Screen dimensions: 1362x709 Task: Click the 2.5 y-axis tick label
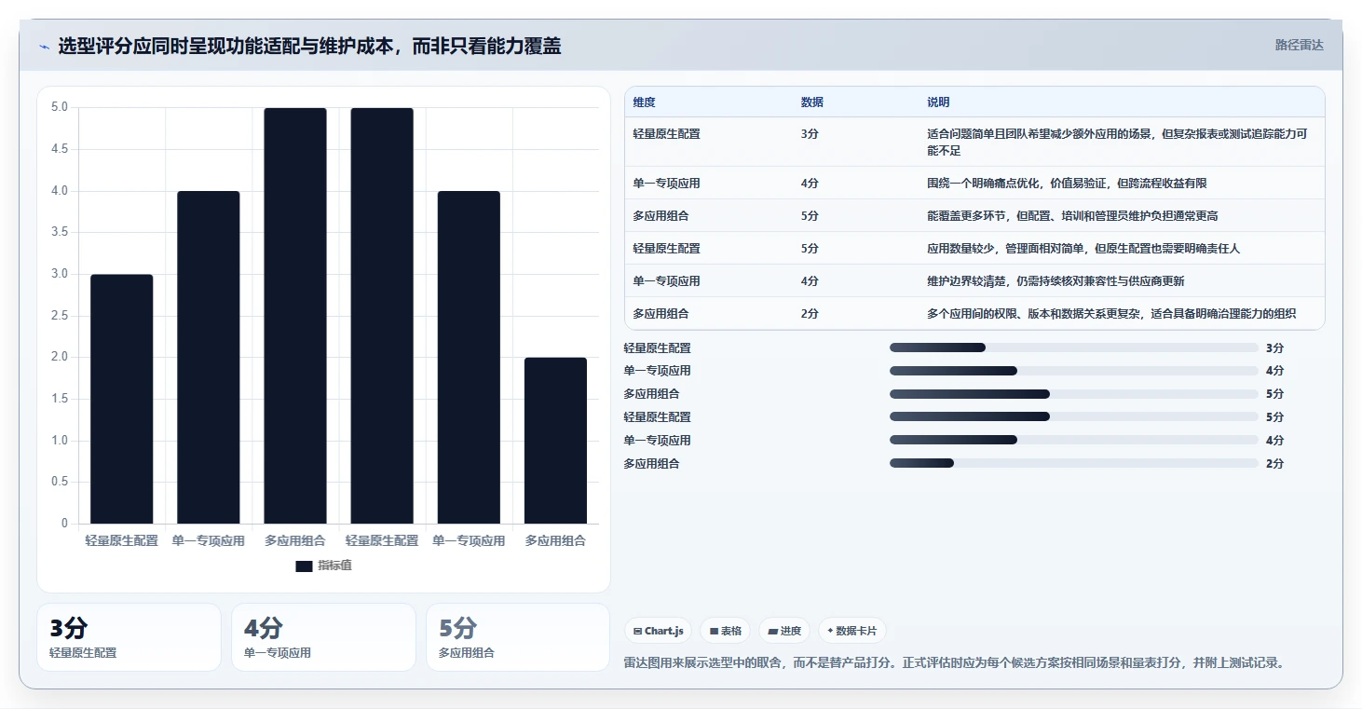coord(59,316)
